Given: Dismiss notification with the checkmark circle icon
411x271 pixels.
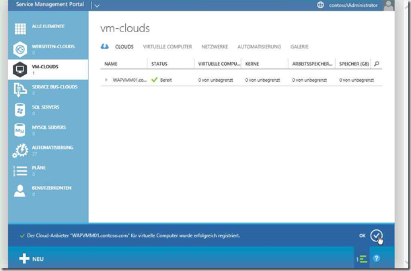Looking at the screenshot, I should click(377, 235).
